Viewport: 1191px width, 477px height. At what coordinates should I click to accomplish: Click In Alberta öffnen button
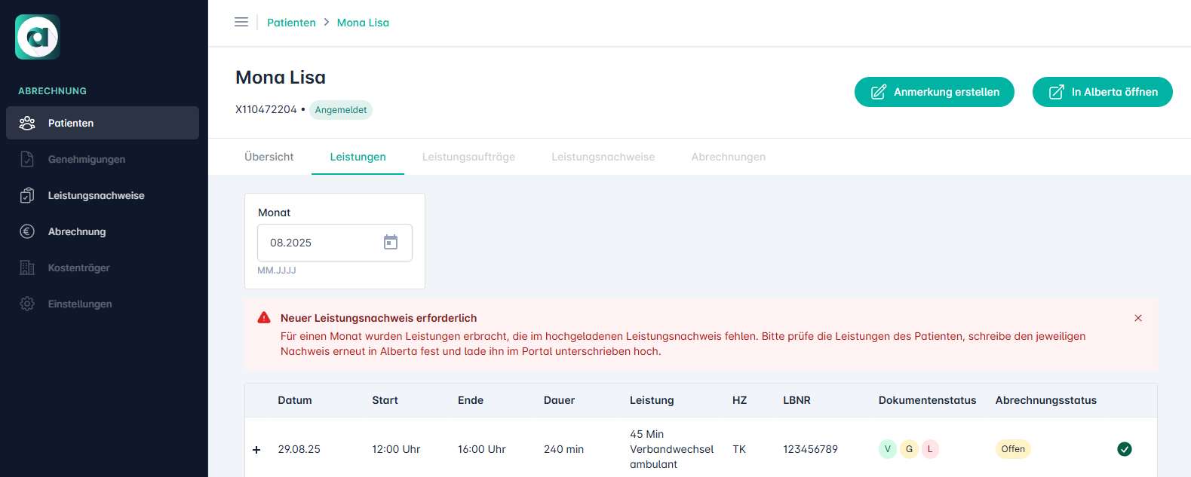(x=1102, y=92)
